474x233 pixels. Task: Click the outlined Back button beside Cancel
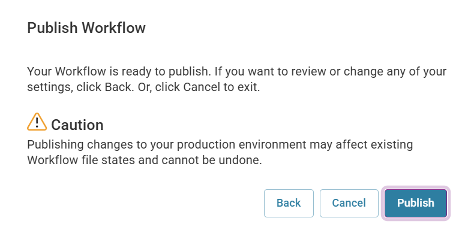coord(289,203)
